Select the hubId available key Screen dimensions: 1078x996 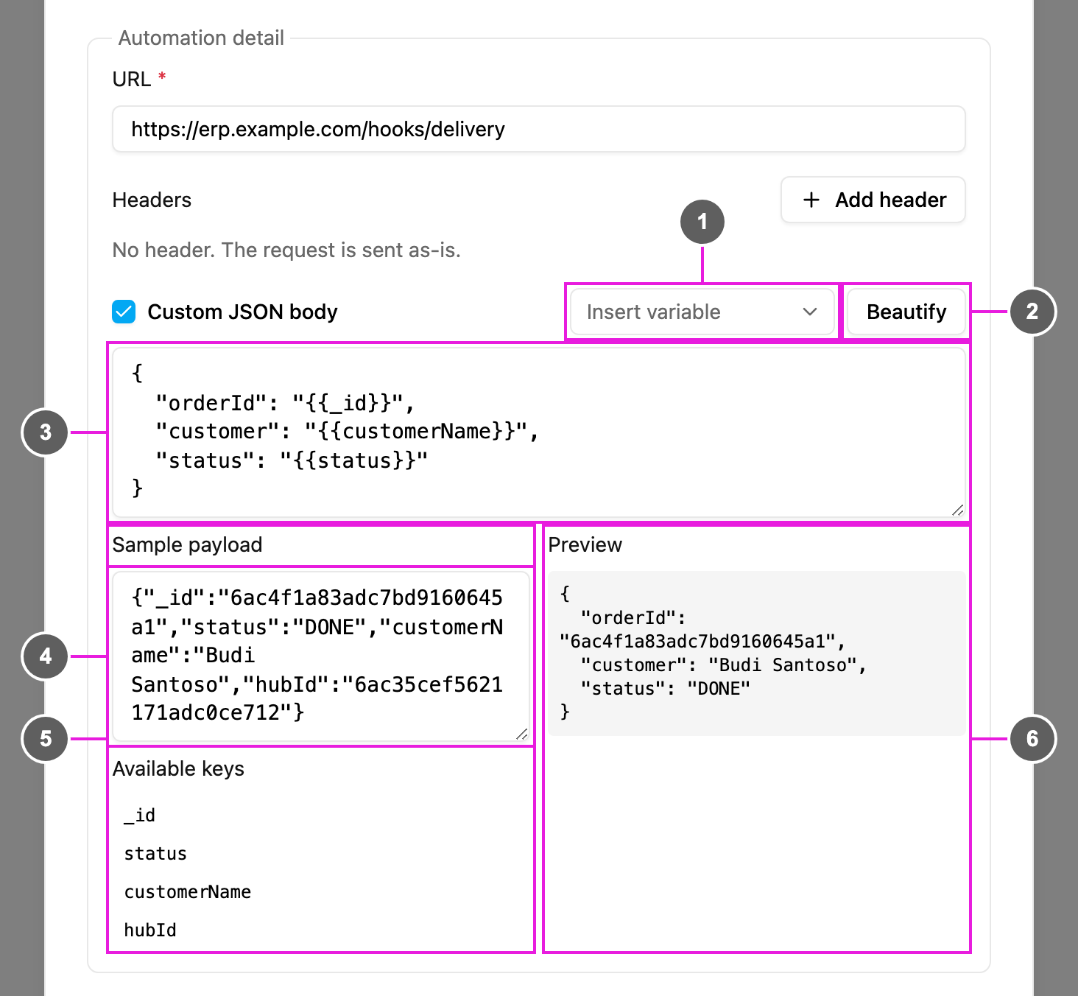point(150,930)
